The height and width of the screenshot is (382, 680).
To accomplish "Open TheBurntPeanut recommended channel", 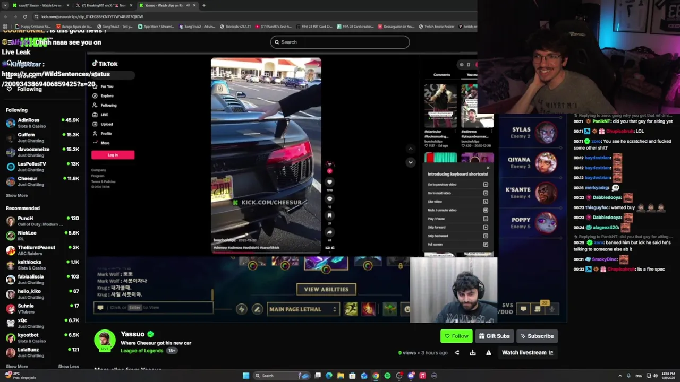I will pyautogui.click(x=42, y=250).
